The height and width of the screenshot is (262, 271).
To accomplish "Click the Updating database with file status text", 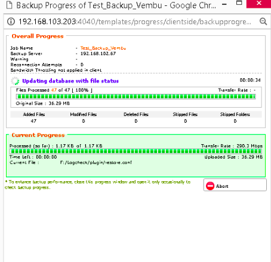I will (x=70, y=81).
